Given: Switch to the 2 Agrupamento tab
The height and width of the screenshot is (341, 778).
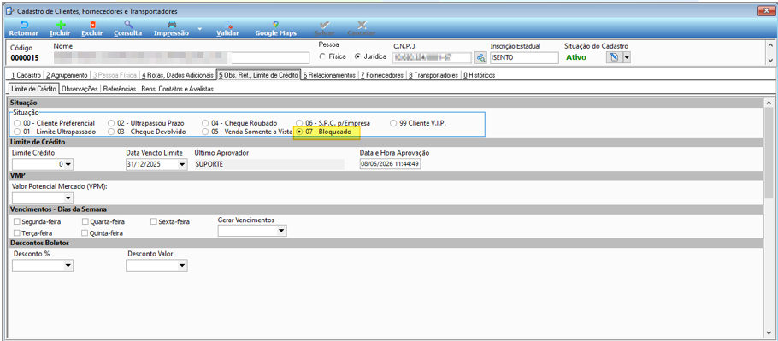Looking at the screenshot, I should point(67,75).
